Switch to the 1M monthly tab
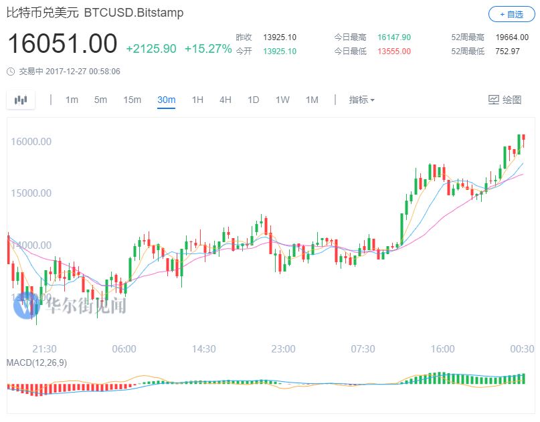This screenshot has width=540, height=422. point(312,100)
